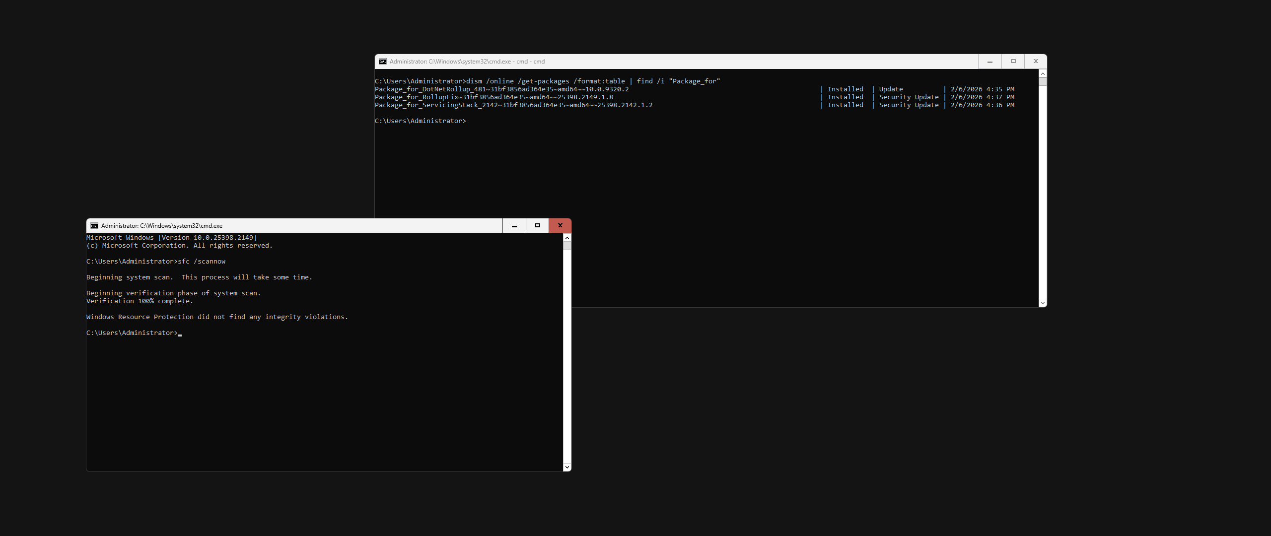1271x536 pixels.
Task: Click the Package_for_RollupFix output row
Action: click(x=494, y=97)
